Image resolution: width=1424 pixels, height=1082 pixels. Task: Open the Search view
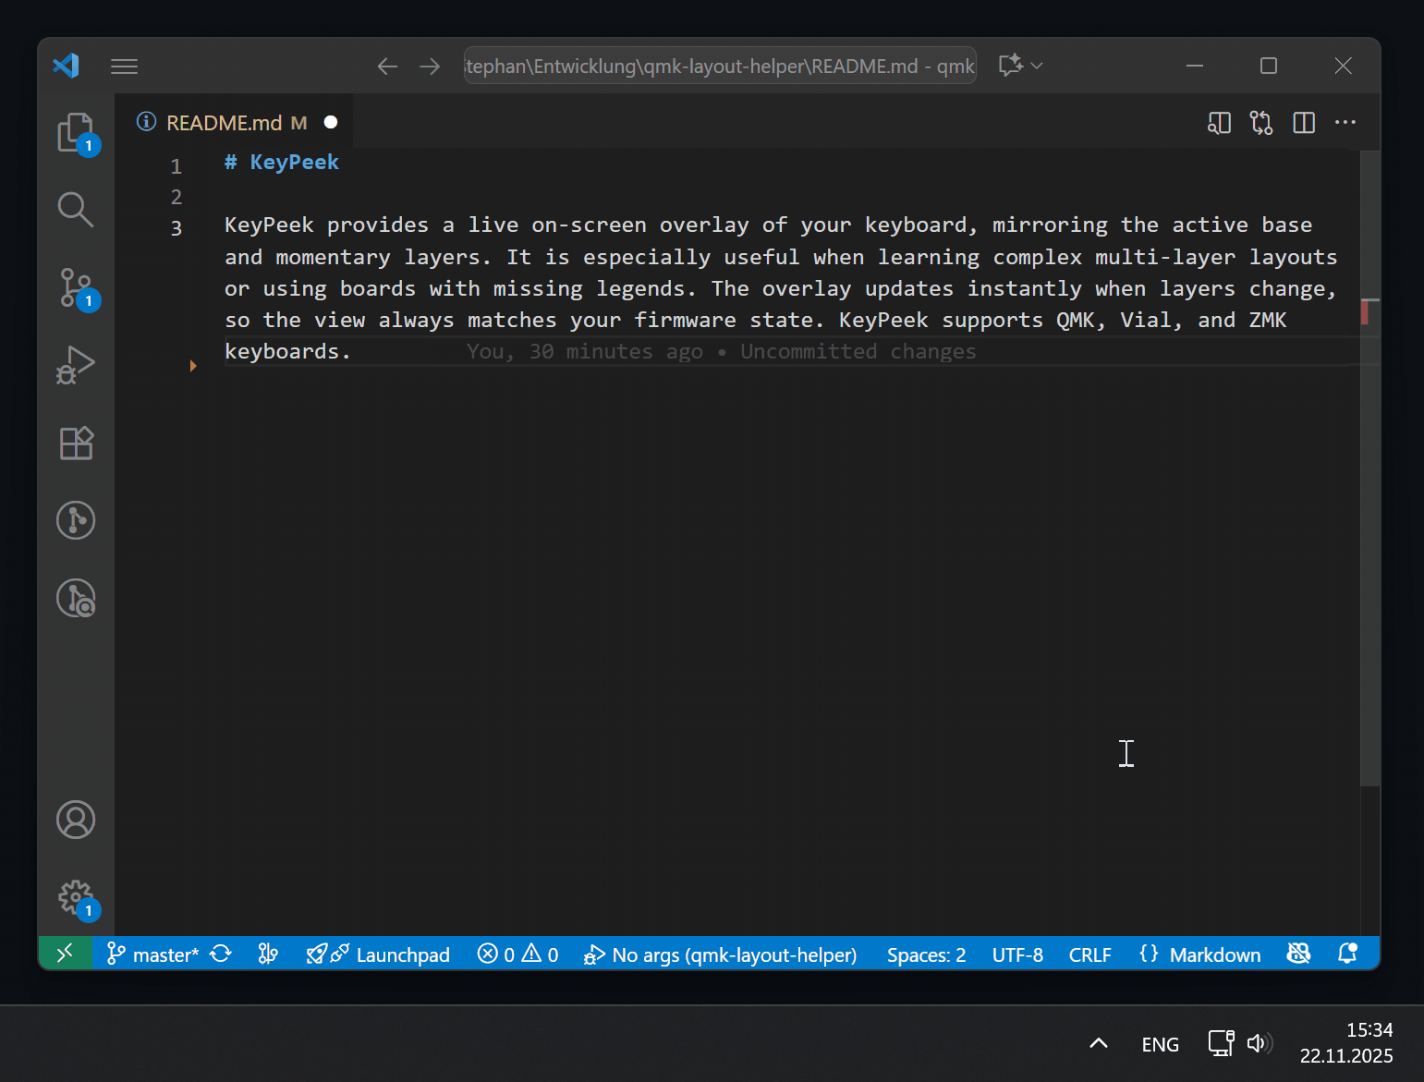76,210
